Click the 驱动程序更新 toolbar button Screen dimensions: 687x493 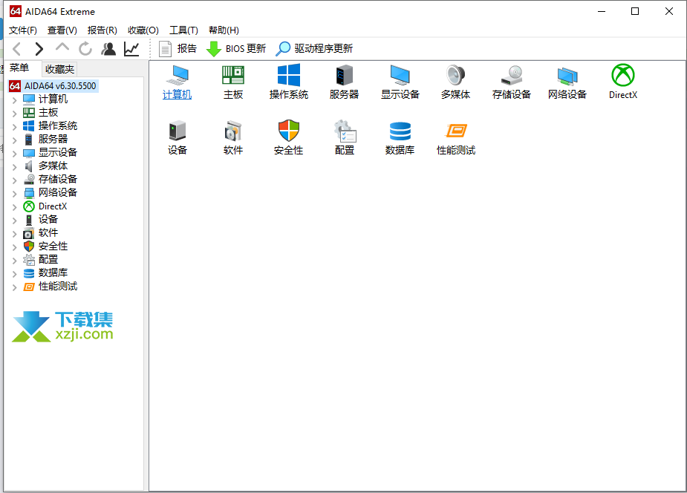pos(314,48)
